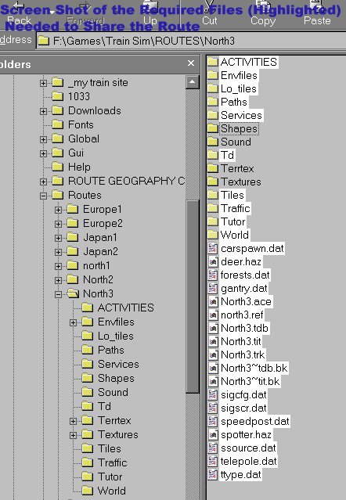Click the Copy toolbar button
Viewport: 346px width, 500px height.
tap(263, 13)
